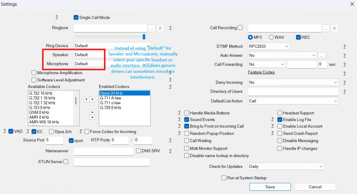Move selected codec left with arrow button

click(x=86, y=99)
